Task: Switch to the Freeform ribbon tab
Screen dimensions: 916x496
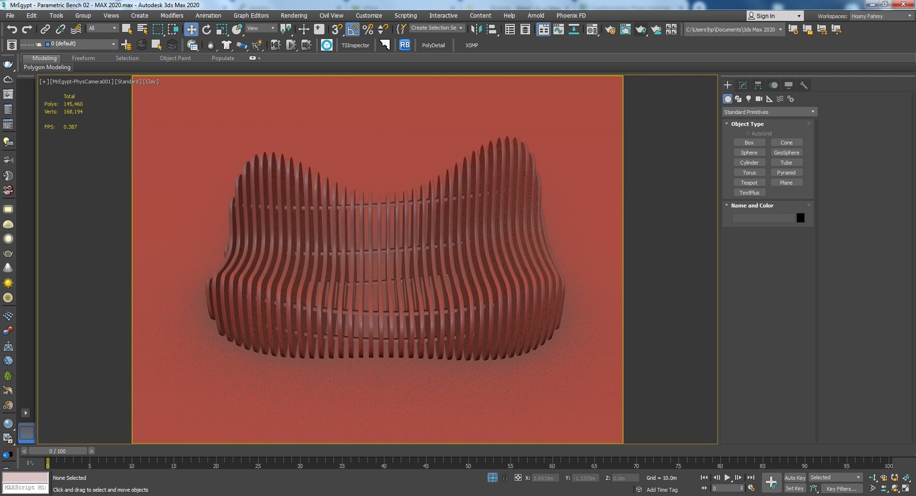Action: pos(83,58)
